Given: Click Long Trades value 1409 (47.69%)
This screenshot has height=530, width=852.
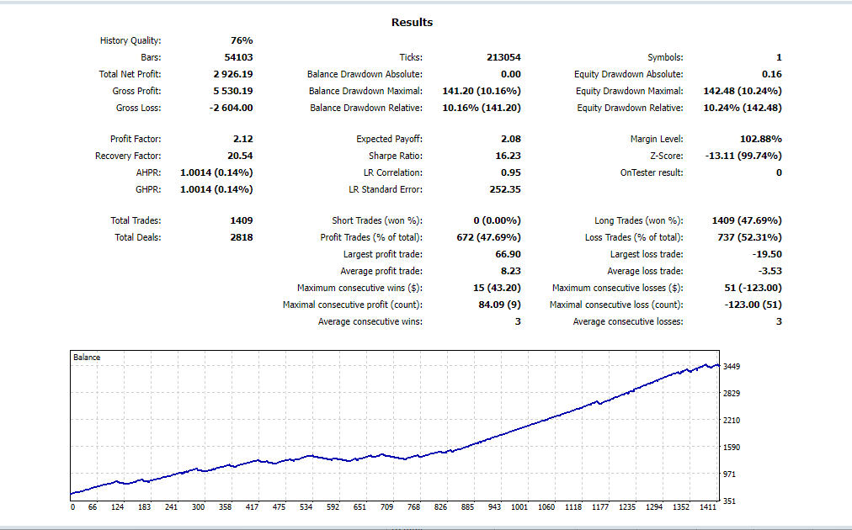Looking at the screenshot, I should 747,220.
